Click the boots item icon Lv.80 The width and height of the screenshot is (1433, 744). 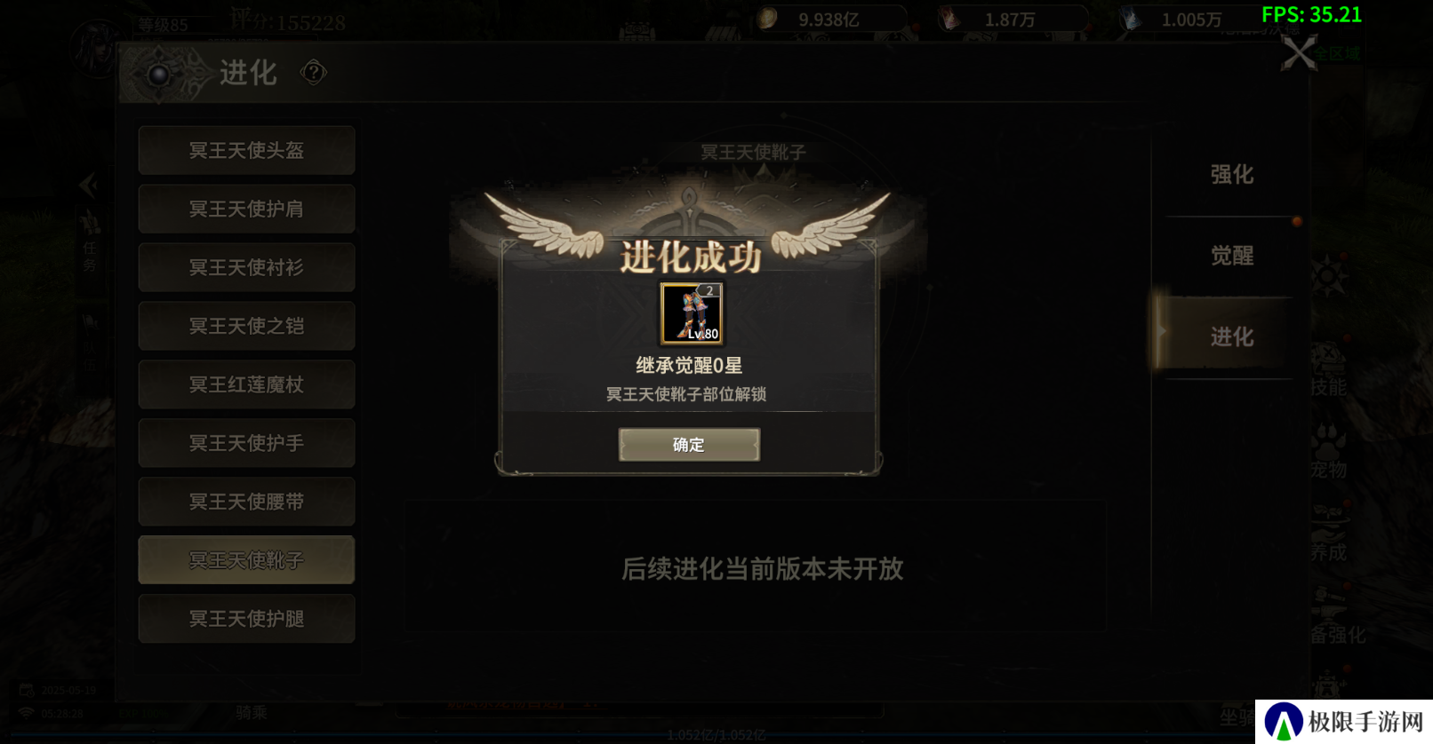coord(691,313)
